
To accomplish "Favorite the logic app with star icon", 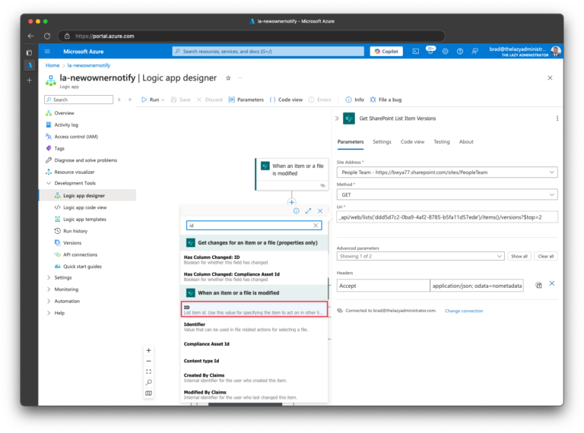I will 228,77.
